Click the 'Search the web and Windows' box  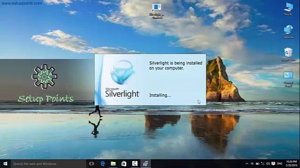tap(48, 164)
